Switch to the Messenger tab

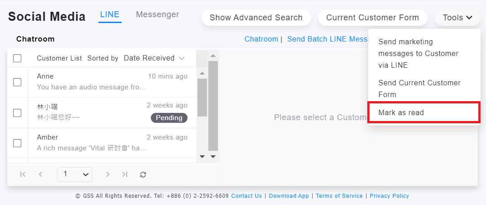tap(158, 14)
